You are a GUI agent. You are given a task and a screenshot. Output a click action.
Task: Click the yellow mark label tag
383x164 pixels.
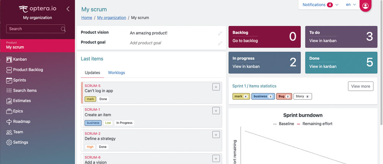coord(241,96)
